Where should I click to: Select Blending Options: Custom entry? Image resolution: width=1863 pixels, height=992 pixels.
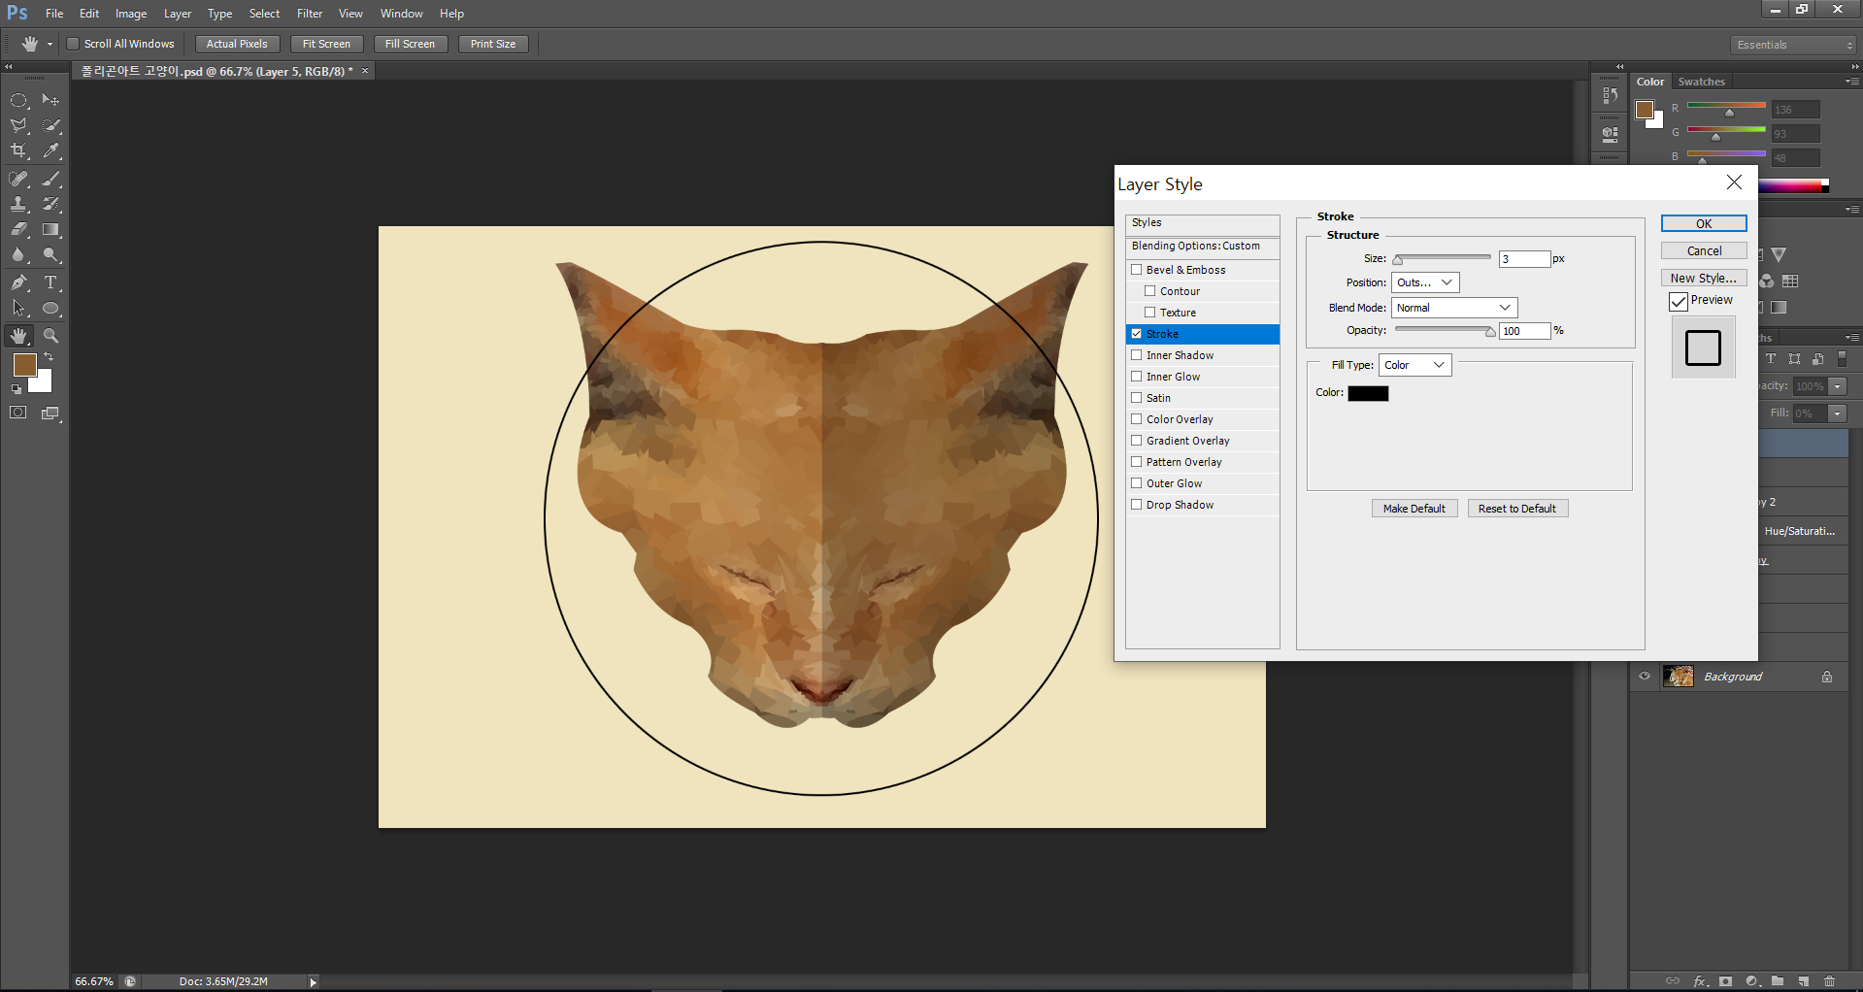(1202, 247)
